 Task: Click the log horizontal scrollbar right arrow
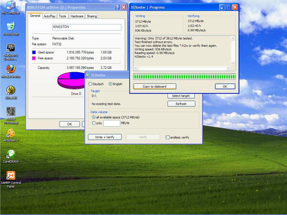click(x=228, y=68)
